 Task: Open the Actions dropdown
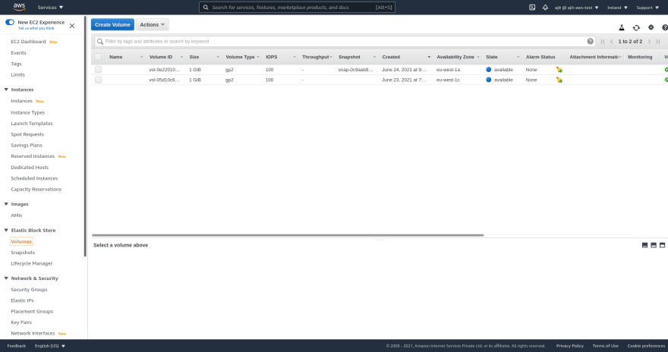(152, 25)
